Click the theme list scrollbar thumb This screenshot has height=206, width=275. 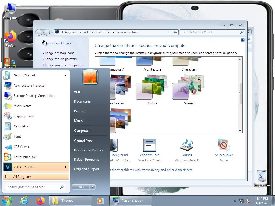(240, 93)
